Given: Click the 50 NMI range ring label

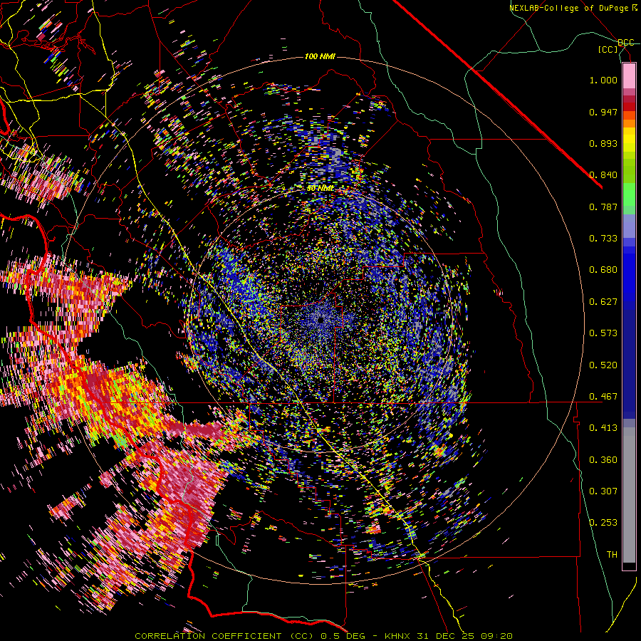Looking at the screenshot, I should pos(320,189).
